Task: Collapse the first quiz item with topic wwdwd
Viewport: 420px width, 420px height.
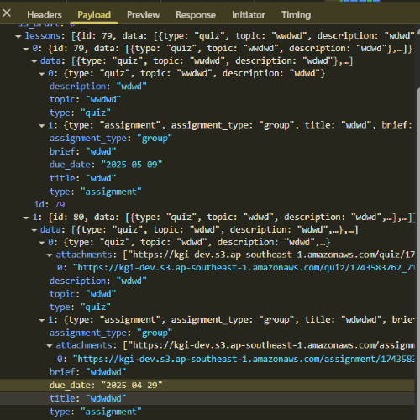Action: click(42, 74)
